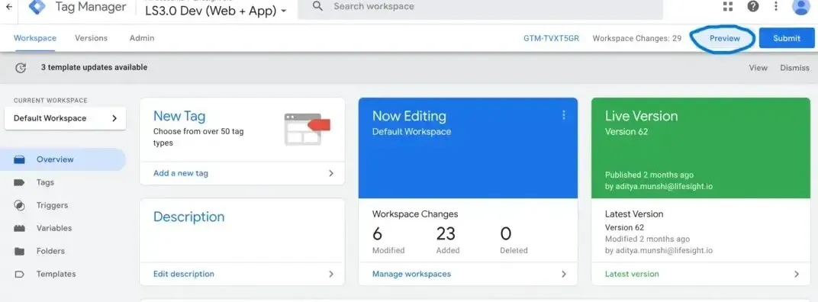Select Templates in the sidebar

point(63,275)
